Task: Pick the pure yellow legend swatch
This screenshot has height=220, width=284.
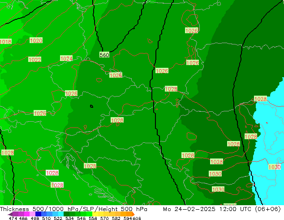Action: pyautogui.click(x=95, y=214)
